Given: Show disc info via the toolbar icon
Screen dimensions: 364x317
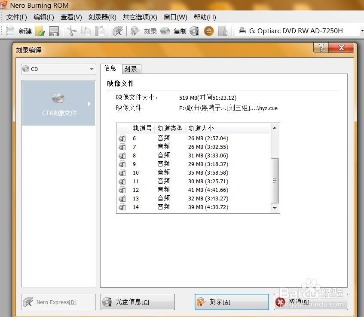Looking at the screenshot, I should coord(194,31).
